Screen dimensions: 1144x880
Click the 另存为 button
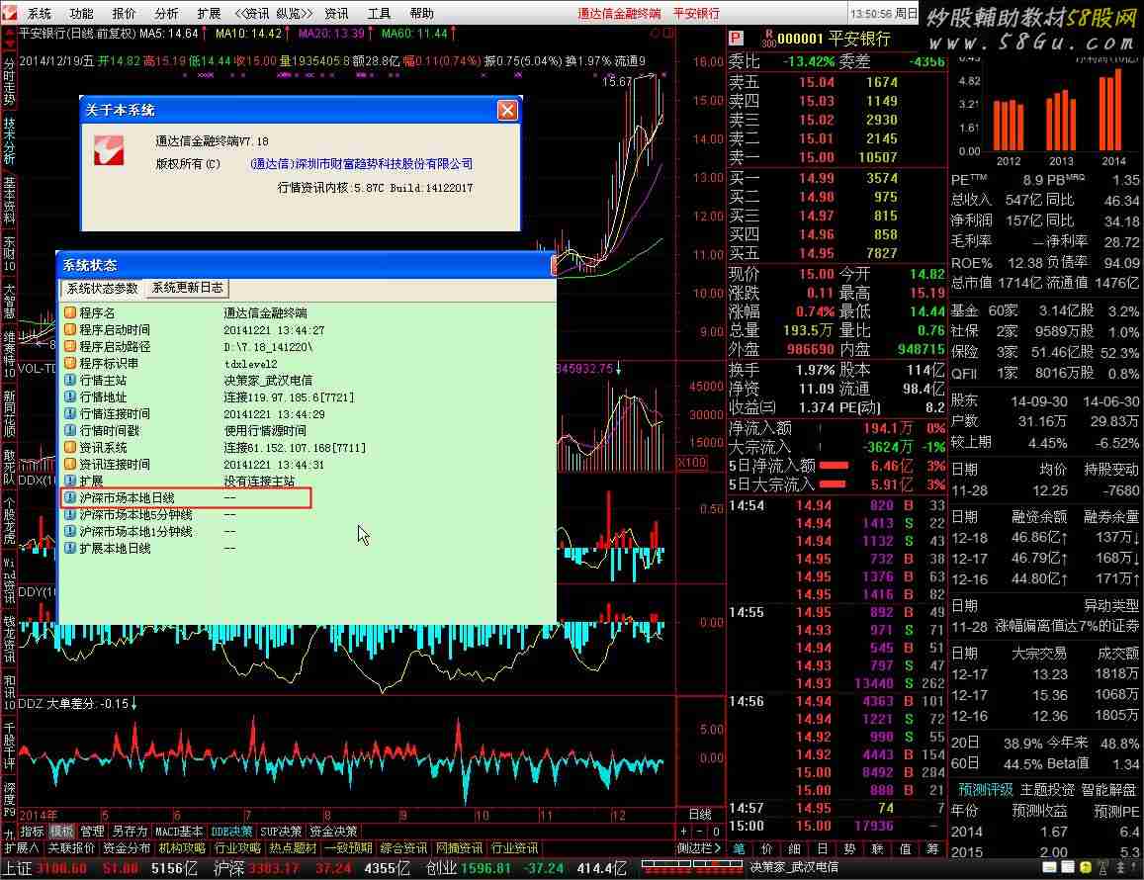(130, 832)
